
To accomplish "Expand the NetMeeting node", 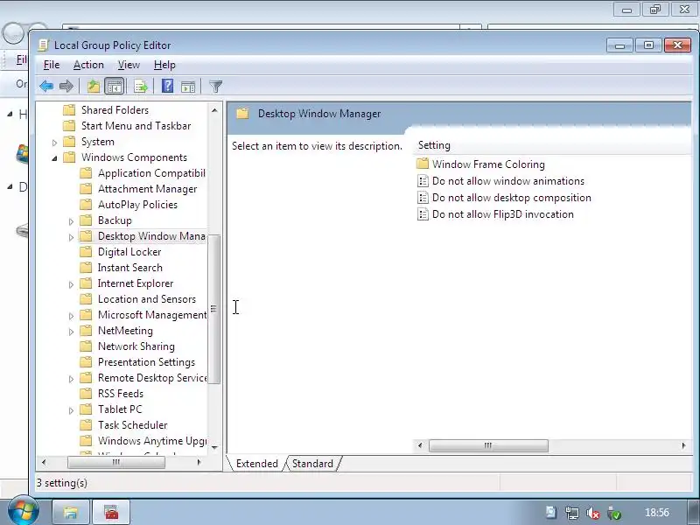I will click(x=71, y=332).
